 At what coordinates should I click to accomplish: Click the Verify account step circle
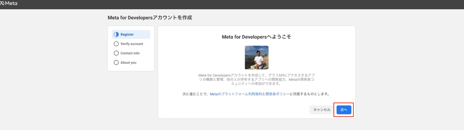(116, 44)
